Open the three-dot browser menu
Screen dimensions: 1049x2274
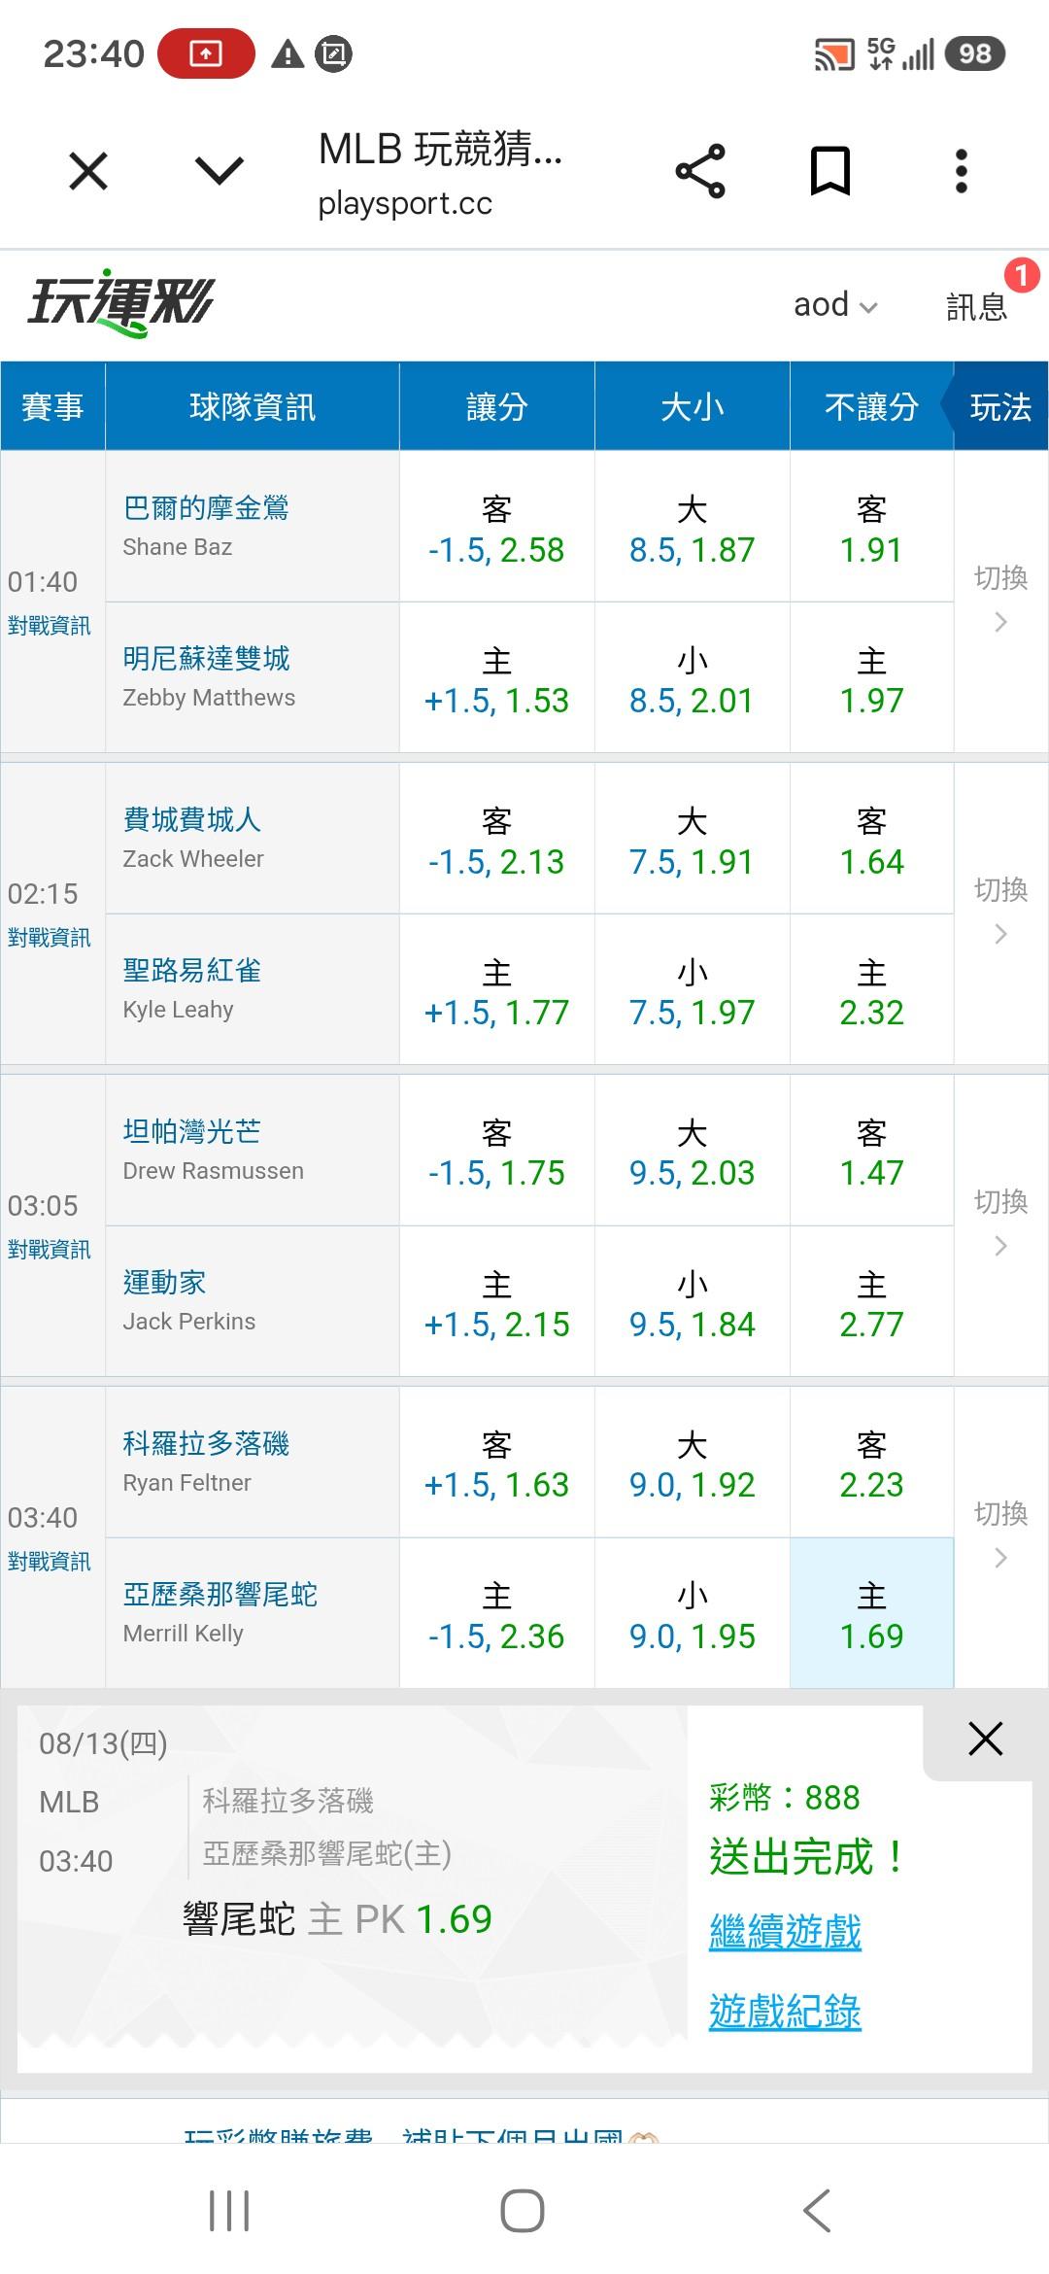click(x=961, y=171)
